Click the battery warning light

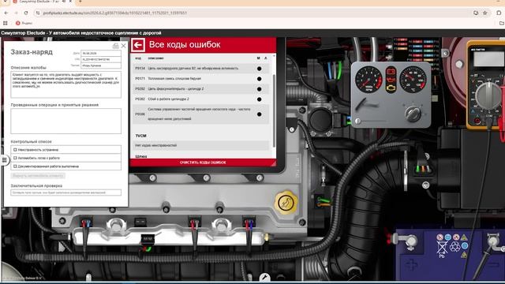[x=391, y=70]
